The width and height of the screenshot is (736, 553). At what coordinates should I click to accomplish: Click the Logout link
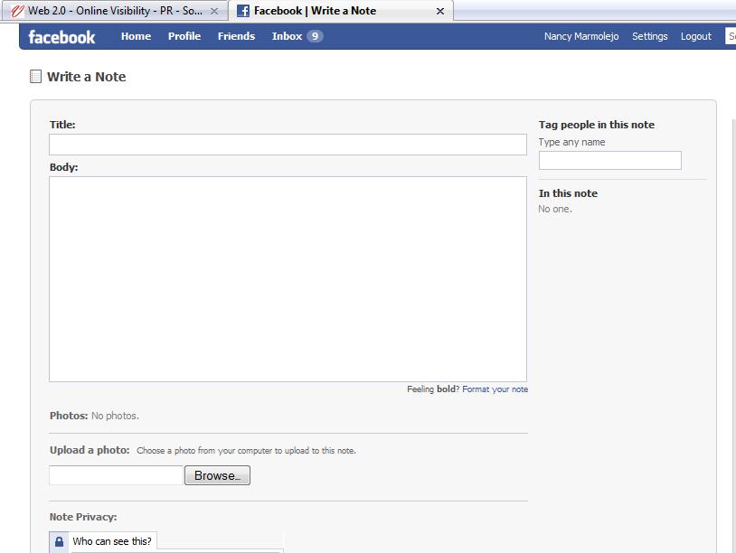696,36
